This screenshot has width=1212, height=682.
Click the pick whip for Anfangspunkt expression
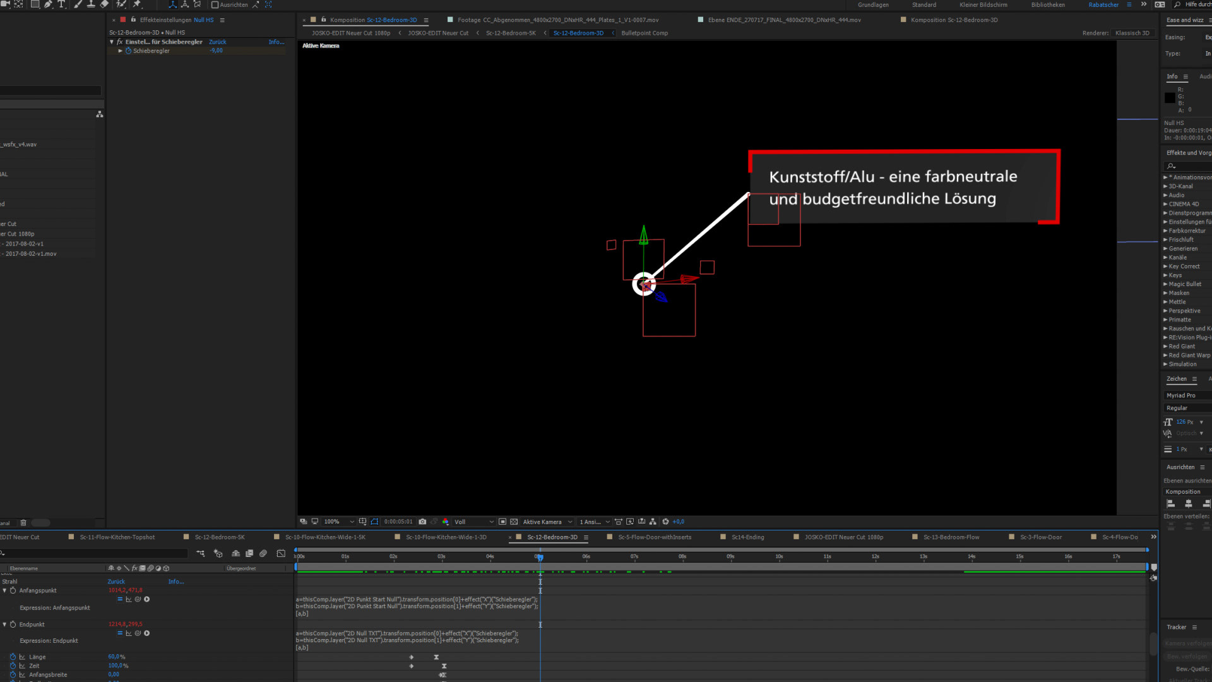(138, 599)
